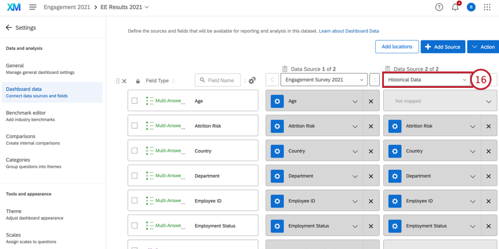Click blue gear for Age in Engagement Survey
Image resolution: width=499 pixels, height=249 pixels.
click(277, 101)
